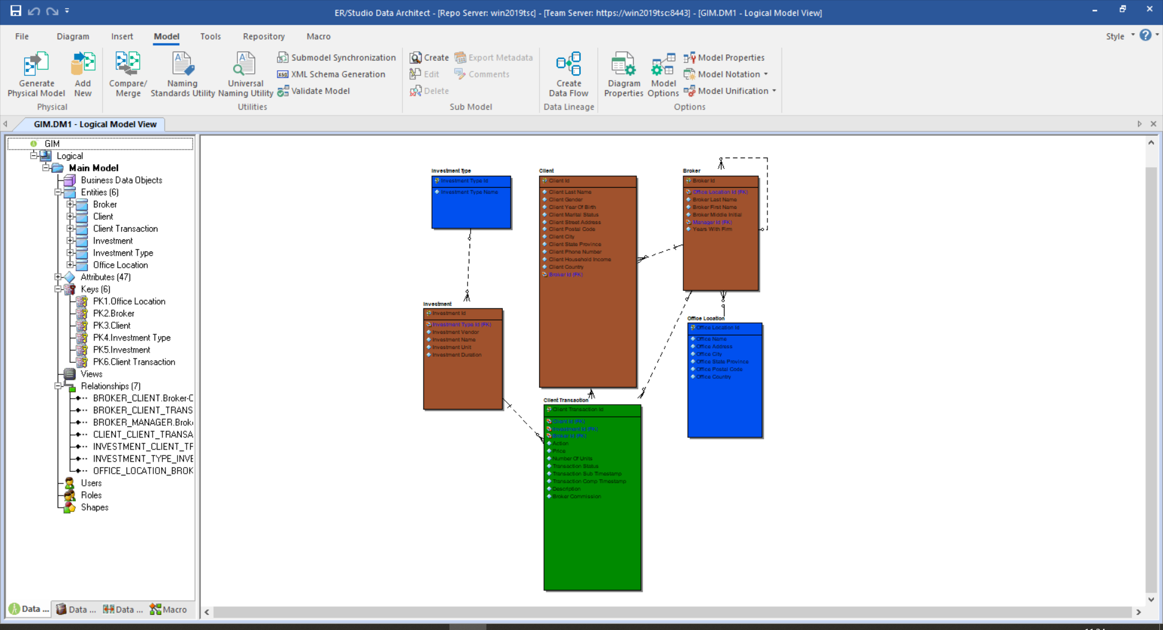Click the Broker Last Name attribute in Broker entity
This screenshot has height=630, width=1163.
pos(715,199)
